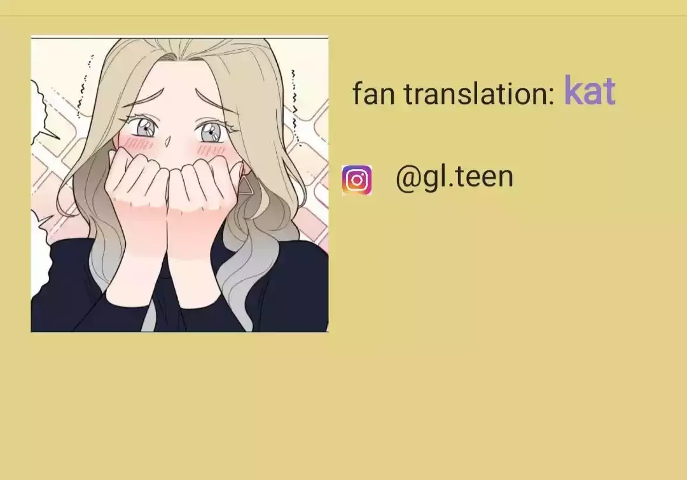Screen dimensions: 687x480
Task: Open the manga panel thumbnail image
Action: [179, 184]
